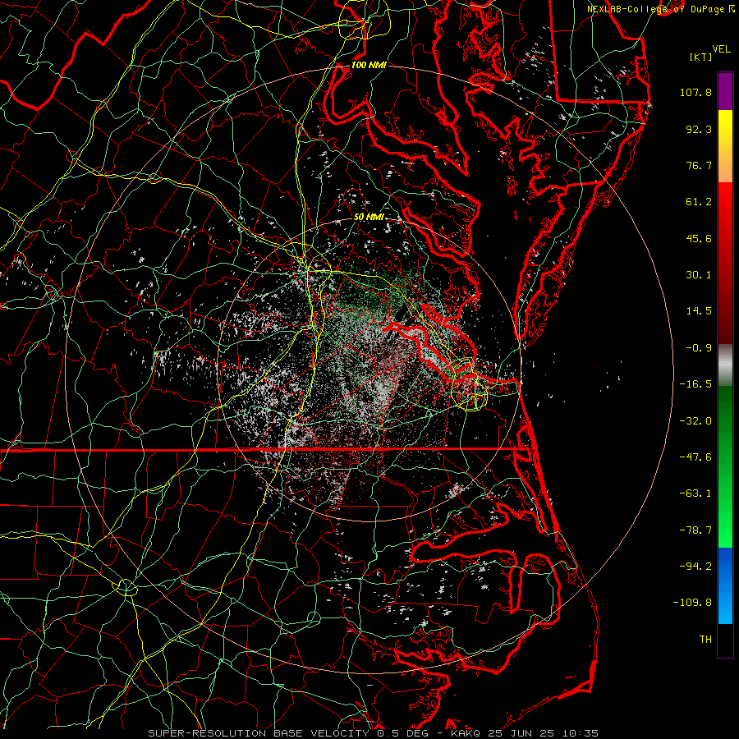Select the 107.8 velocity scale value
This screenshot has height=739, width=739.
click(695, 92)
